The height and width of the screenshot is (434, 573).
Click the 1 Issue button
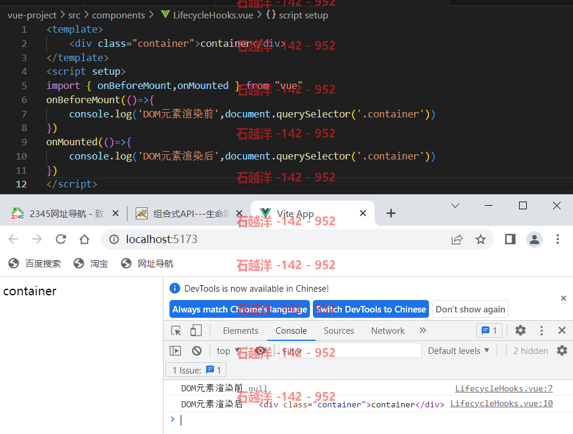click(x=196, y=370)
